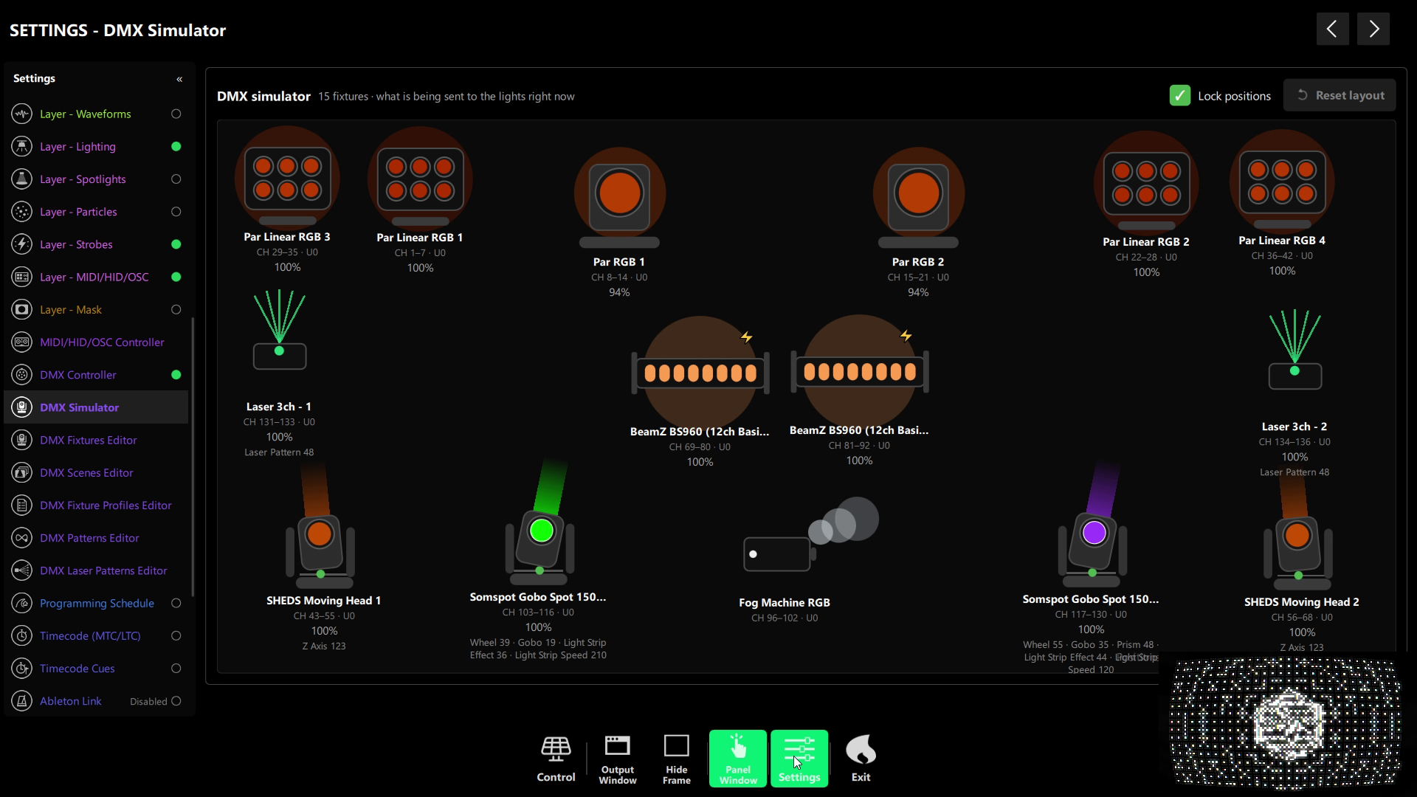Enable the Ableton Link toggle
The image size is (1417, 797).
[176, 701]
